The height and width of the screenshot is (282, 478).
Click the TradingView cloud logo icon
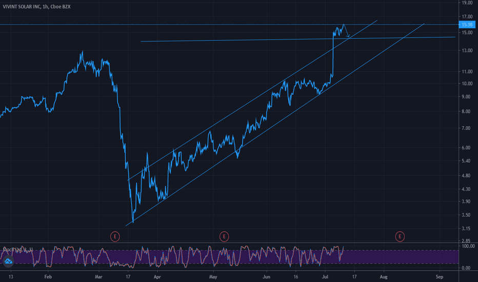[8, 261]
